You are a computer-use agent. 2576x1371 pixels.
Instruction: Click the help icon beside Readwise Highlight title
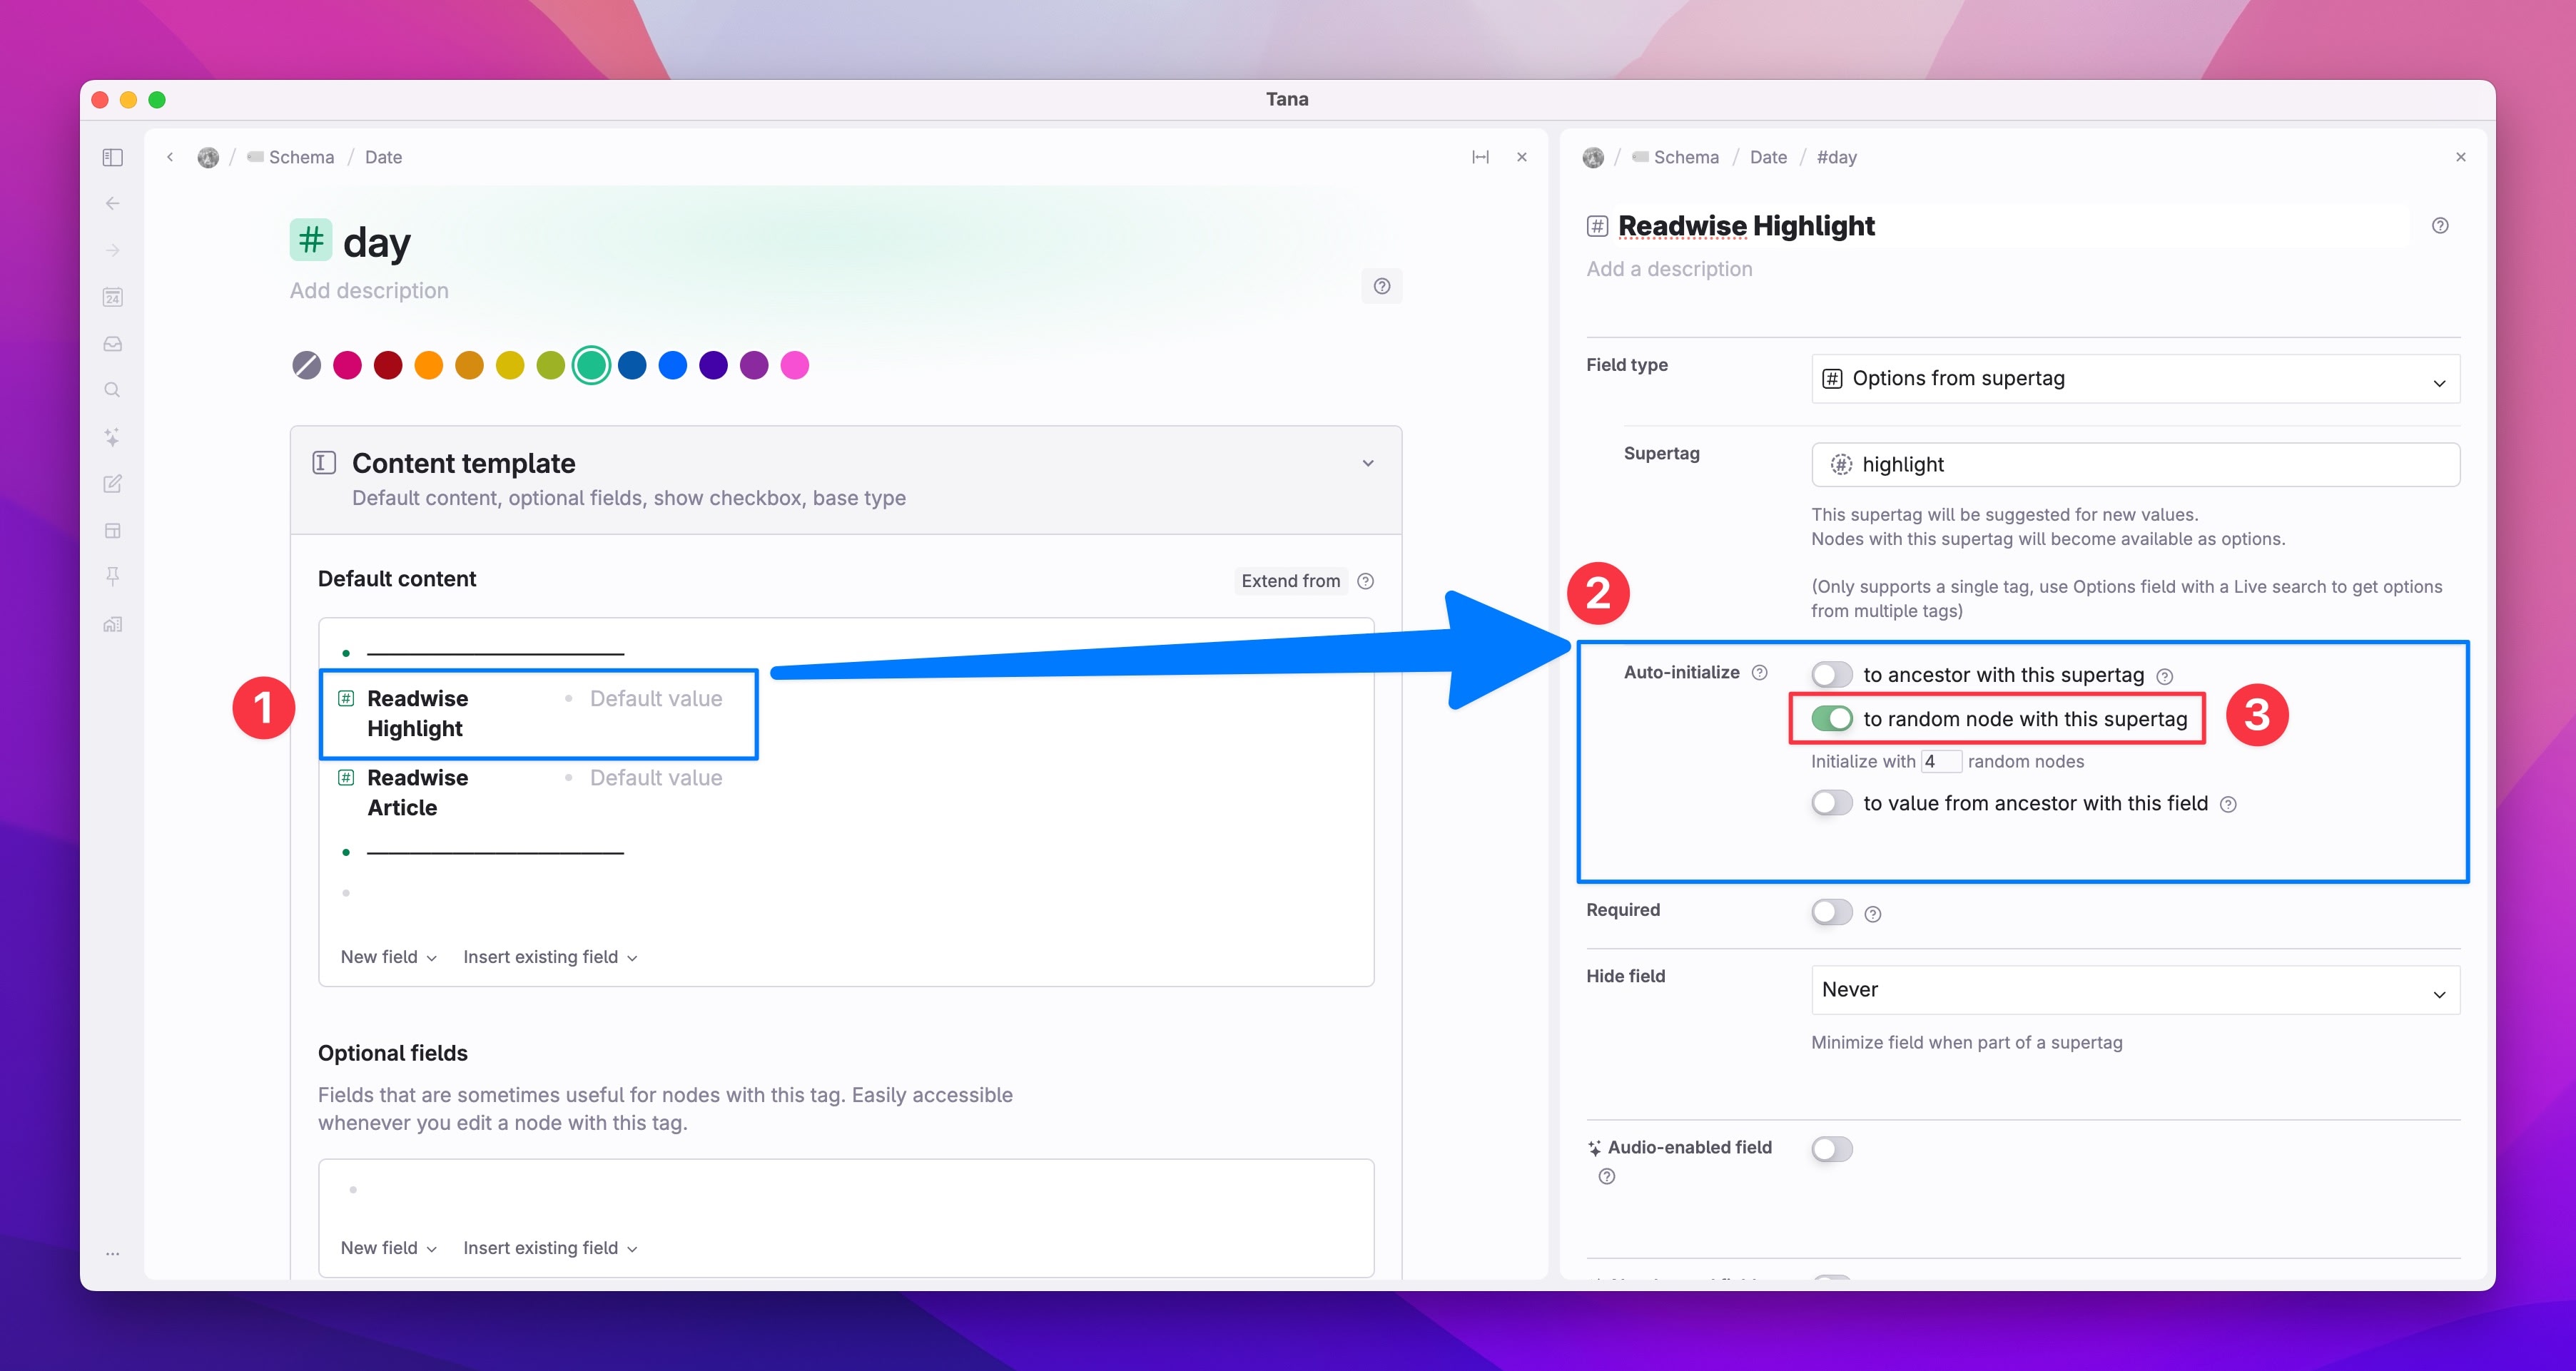click(x=2440, y=226)
